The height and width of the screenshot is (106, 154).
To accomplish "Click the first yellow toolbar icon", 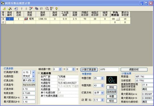I will 4,9.
